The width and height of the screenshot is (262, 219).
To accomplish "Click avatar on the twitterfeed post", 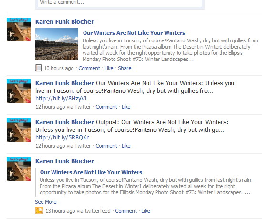I will pyautogui.click(x=19, y=169).
